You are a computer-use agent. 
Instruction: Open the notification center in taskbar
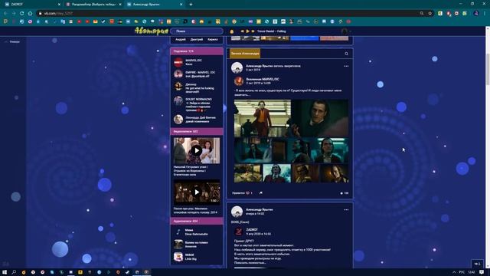click(482, 272)
